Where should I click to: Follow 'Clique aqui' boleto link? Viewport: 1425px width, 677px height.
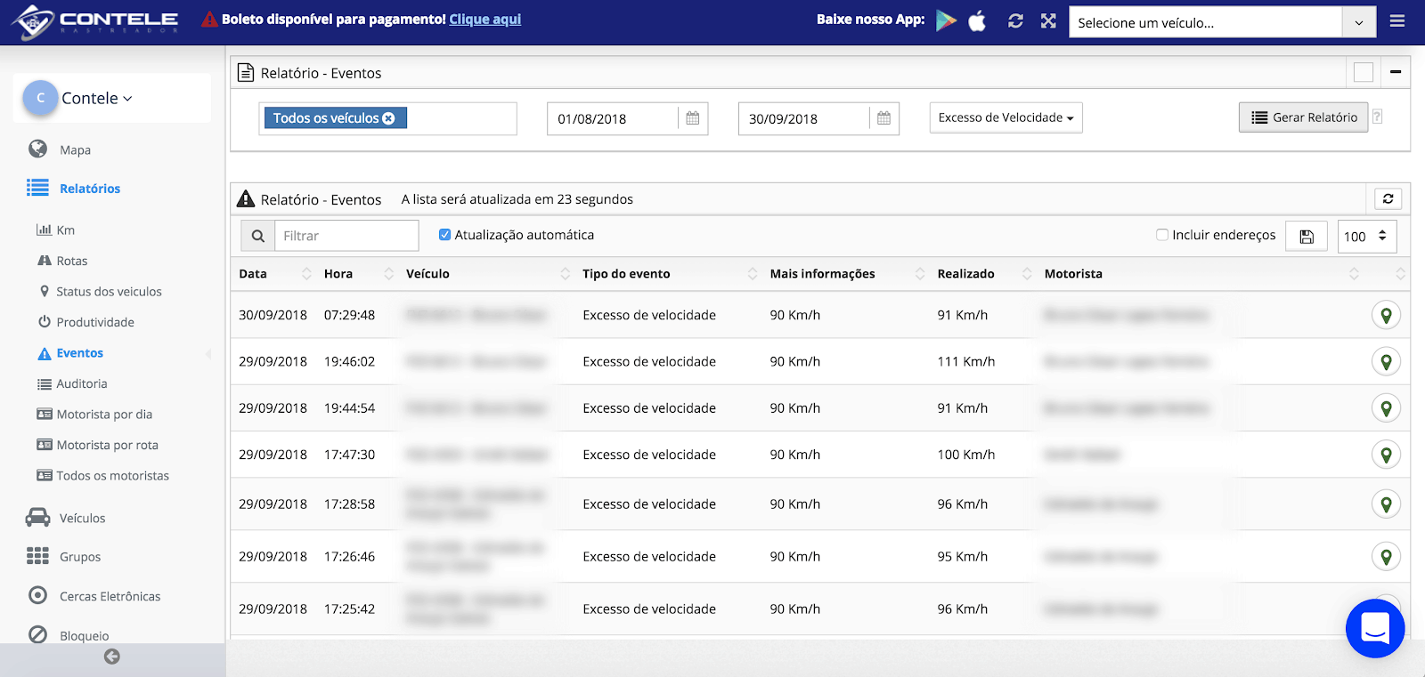tap(484, 20)
